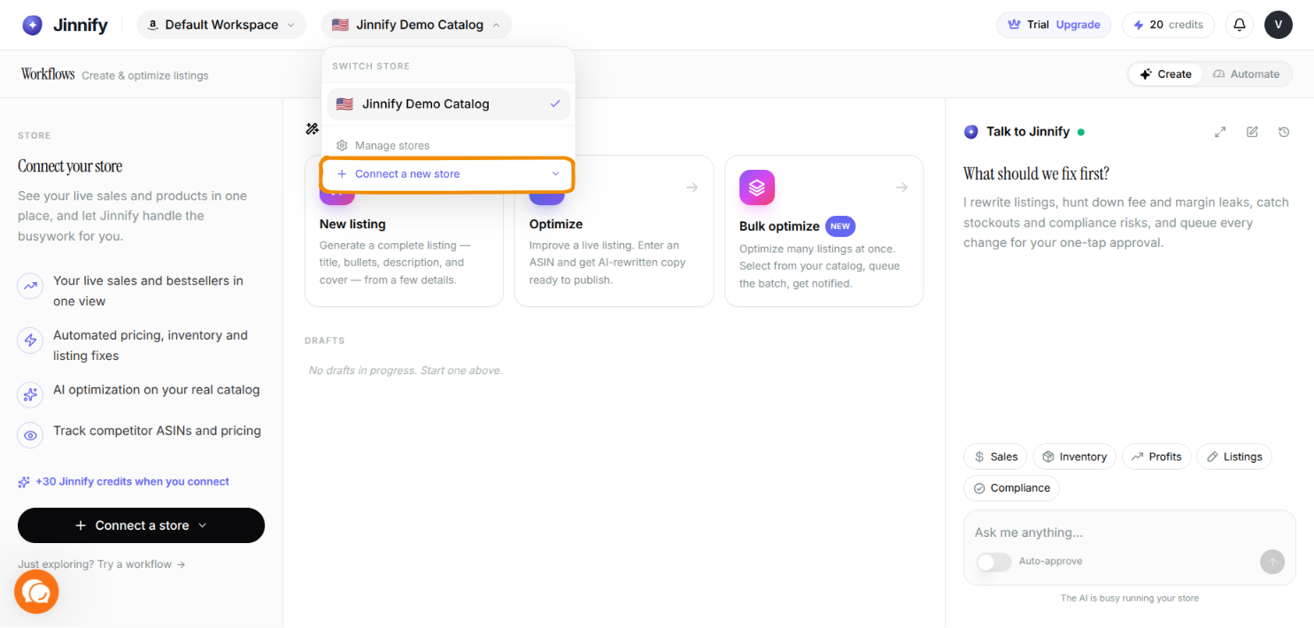This screenshot has height=628, width=1314.
Task: Click the arrow on Bulk optimize card
Action: [901, 188]
